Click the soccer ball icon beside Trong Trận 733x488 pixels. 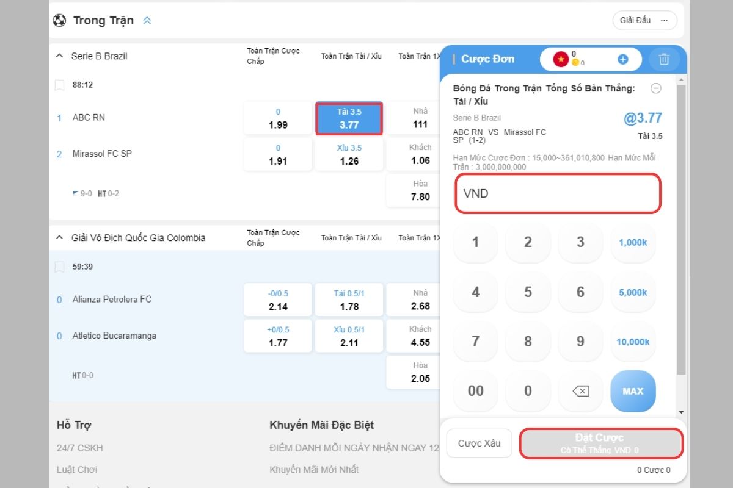pyautogui.click(x=60, y=20)
